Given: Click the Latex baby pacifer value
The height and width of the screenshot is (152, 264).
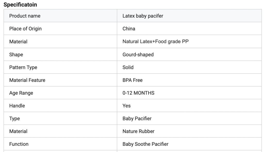Looking at the screenshot, I should [x=143, y=16].
